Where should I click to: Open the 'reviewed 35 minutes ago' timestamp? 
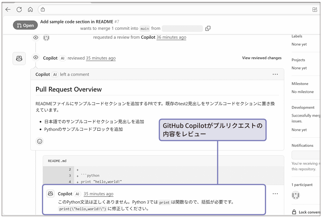[101, 58]
